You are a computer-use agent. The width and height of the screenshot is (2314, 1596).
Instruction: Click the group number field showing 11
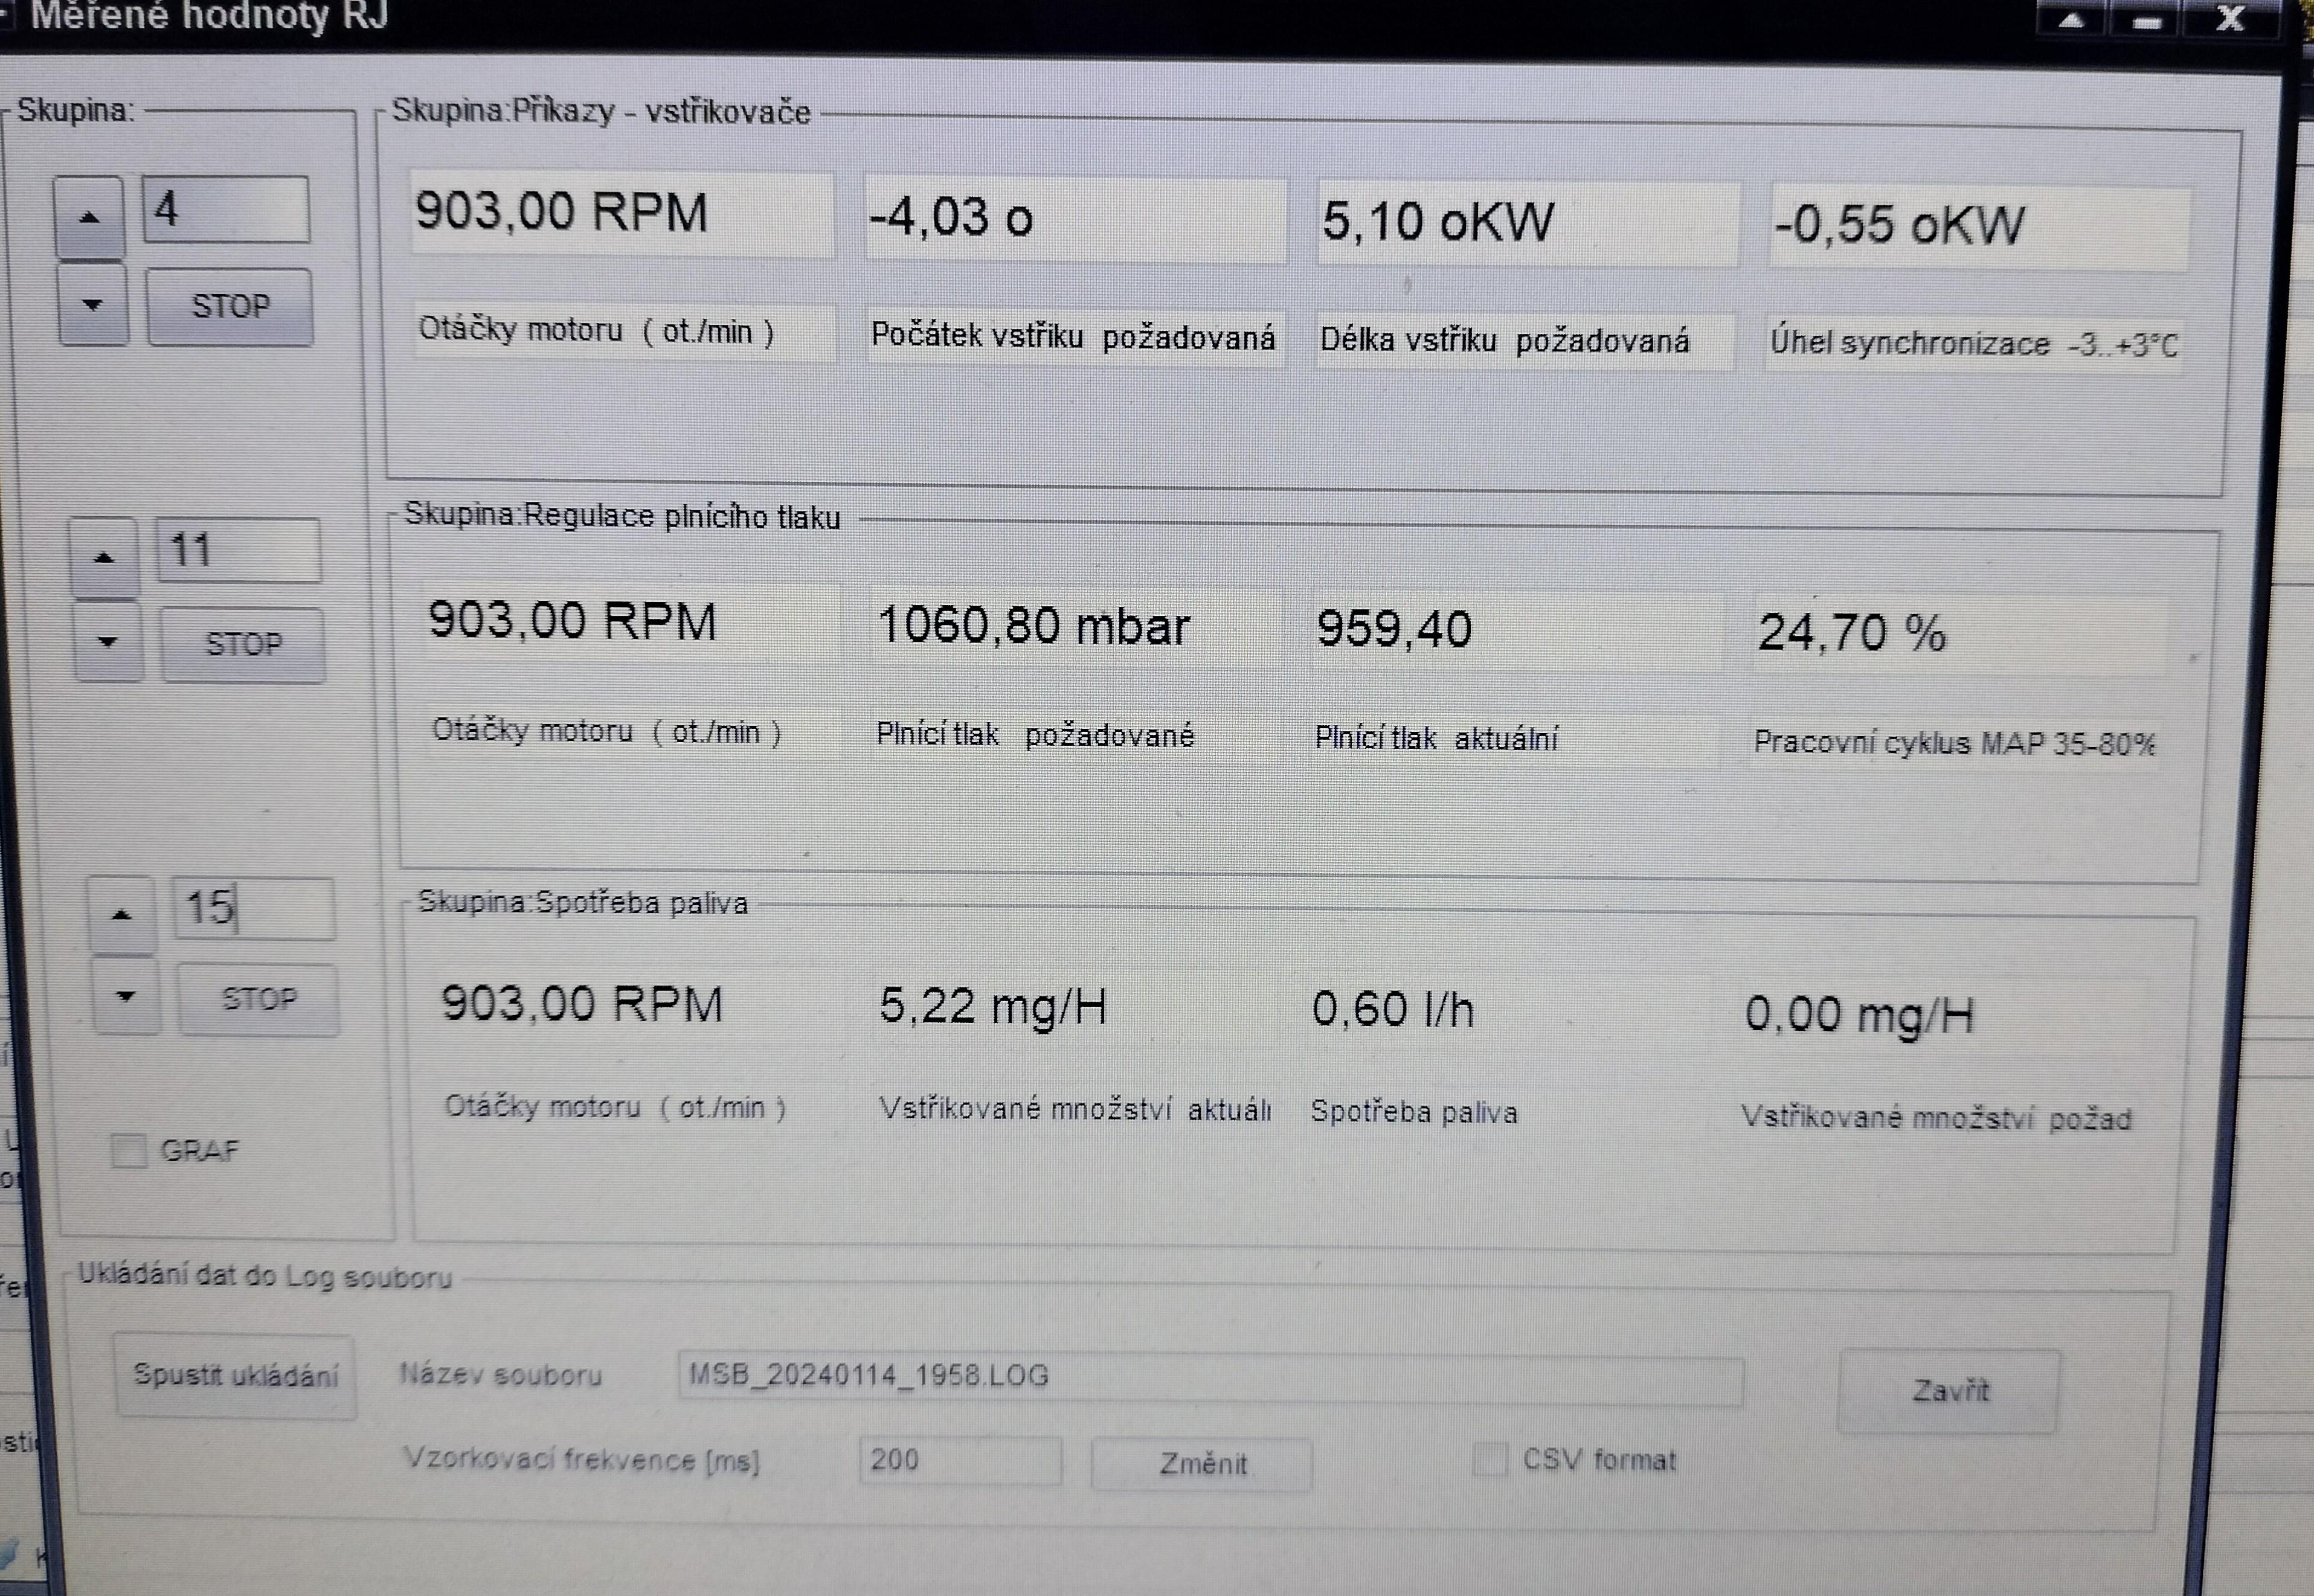(x=239, y=550)
